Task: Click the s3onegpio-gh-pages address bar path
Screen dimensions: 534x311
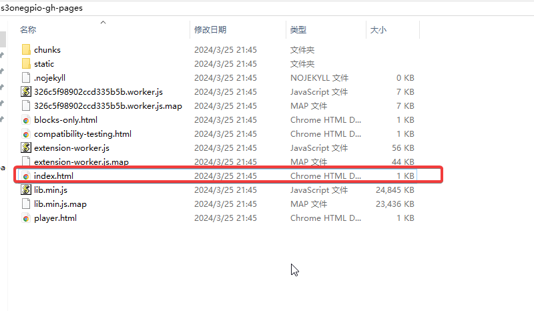Action: [x=41, y=8]
